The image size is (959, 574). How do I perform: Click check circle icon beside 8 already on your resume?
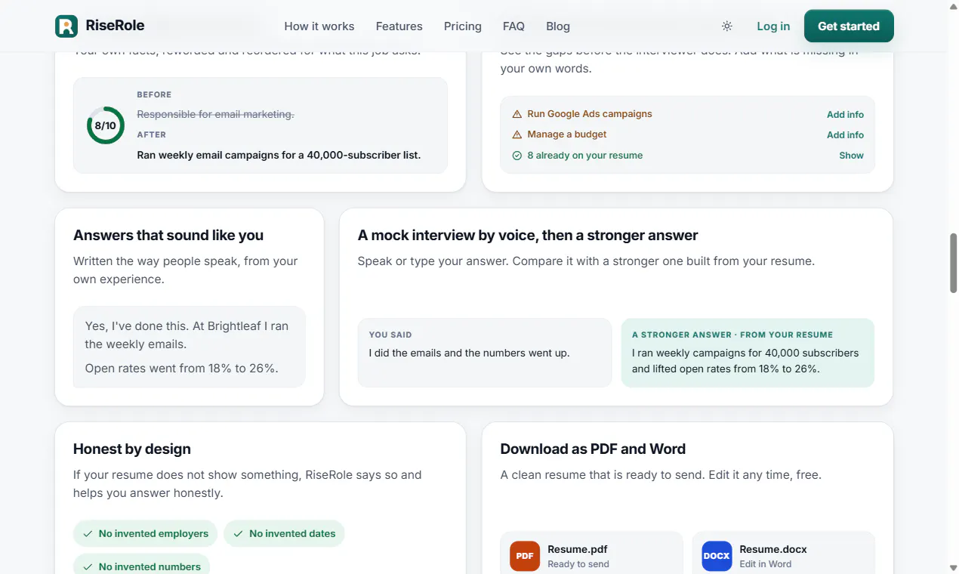coord(517,156)
